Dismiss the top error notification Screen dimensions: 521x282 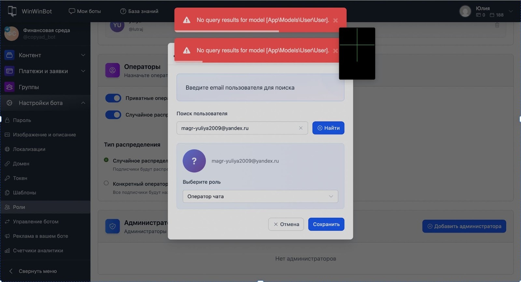pos(335,20)
